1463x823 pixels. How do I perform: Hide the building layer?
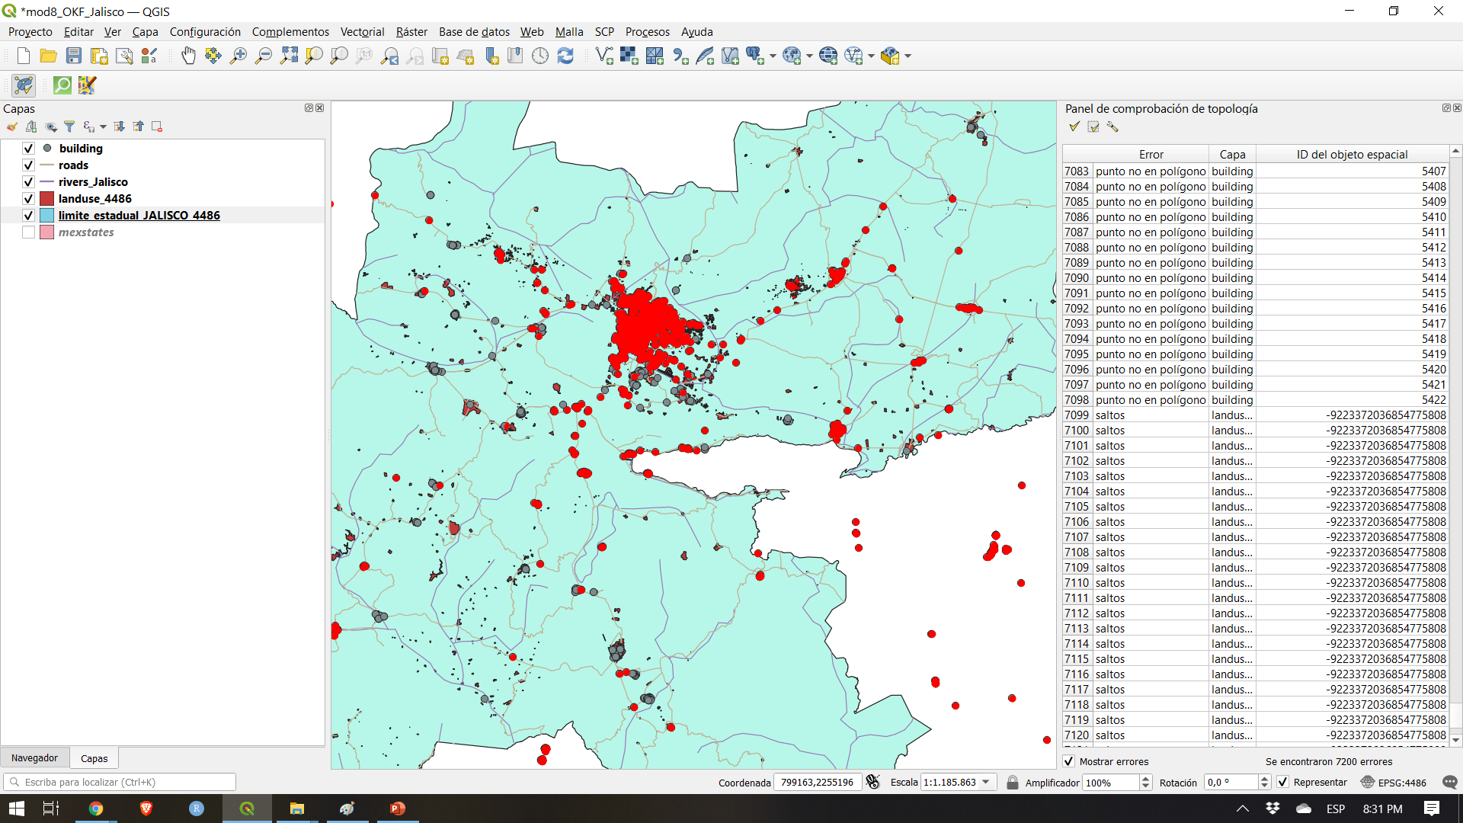point(28,149)
